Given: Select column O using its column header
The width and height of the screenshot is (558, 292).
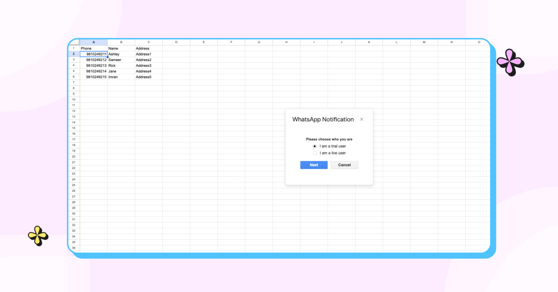Looking at the screenshot, I should [479, 42].
